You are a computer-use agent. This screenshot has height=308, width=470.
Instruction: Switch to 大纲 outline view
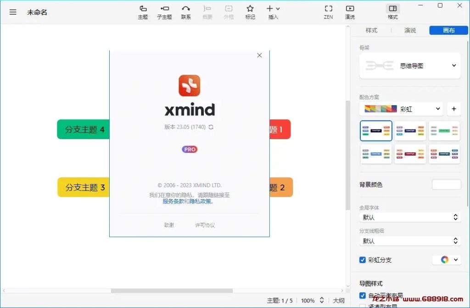(339, 301)
